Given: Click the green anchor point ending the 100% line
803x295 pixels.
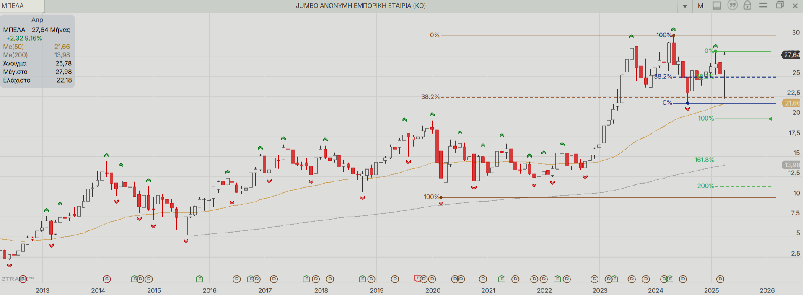Looking at the screenshot, I should 771,119.
